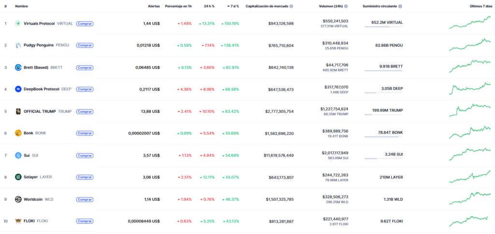
Task: Click the Brett (Based) coin logo
Action: 18,67
